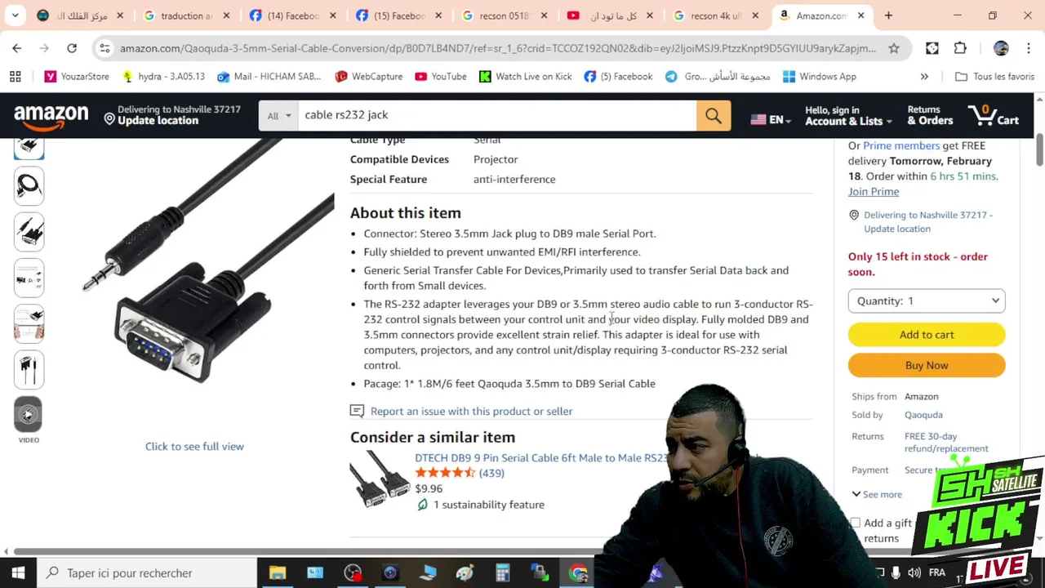Click the Report an issue with this product link
Screen dimensions: 1045x588
click(471, 411)
